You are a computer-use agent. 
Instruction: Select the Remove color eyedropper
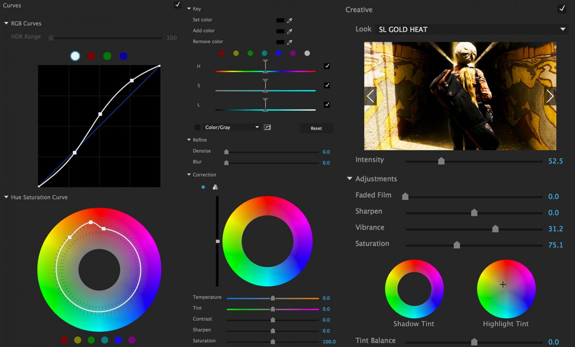[x=289, y=42]
